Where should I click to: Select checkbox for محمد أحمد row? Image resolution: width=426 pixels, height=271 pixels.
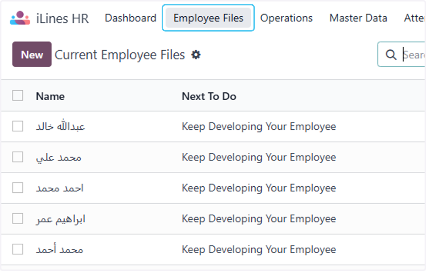point(18,249)
